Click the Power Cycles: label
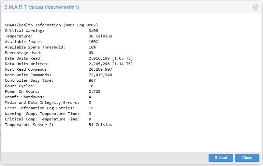 pos(20,86)
